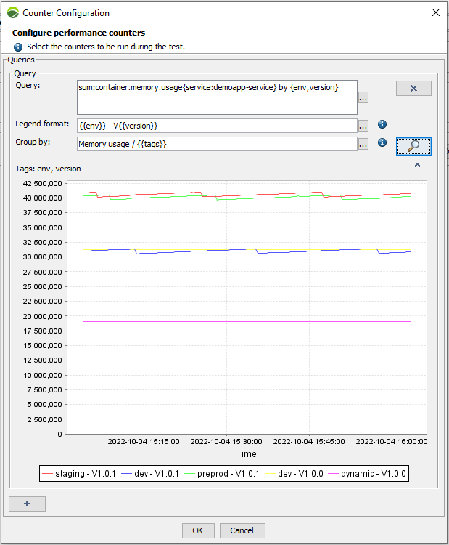The width and height of the screenshot is (449, 545).
Task: Click info icon beside 'Select the counters' text
Action: (18, 47)
